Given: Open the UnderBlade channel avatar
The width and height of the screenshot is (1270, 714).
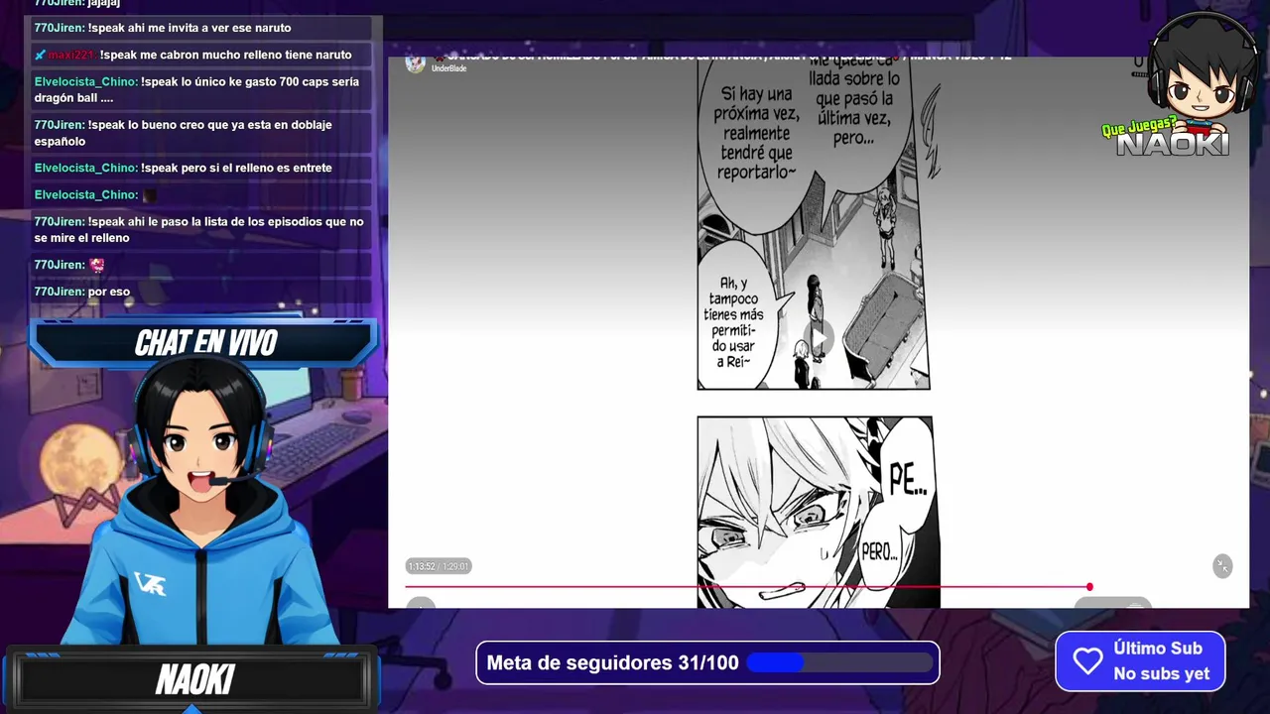Looking at the screenshot, I should tap(416, 63).
